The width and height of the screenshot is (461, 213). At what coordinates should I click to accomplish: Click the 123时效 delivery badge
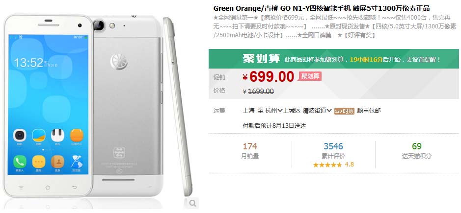click(344, 111)
